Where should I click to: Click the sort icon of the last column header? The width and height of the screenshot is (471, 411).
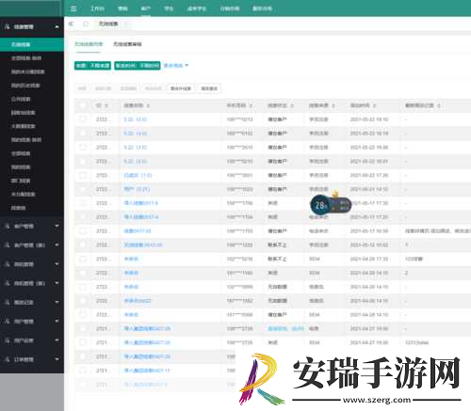pos(439,105)
